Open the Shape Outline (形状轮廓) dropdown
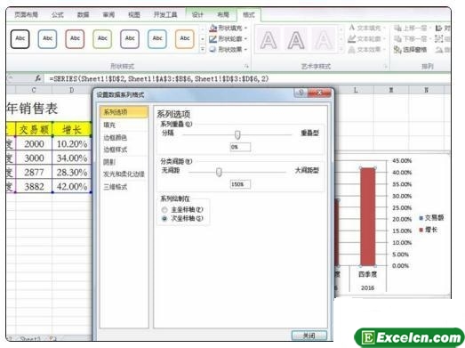This screenshot has width=465, height=348. (228, 39)
